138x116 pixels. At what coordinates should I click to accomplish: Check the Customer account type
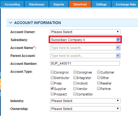pos(99,72)
